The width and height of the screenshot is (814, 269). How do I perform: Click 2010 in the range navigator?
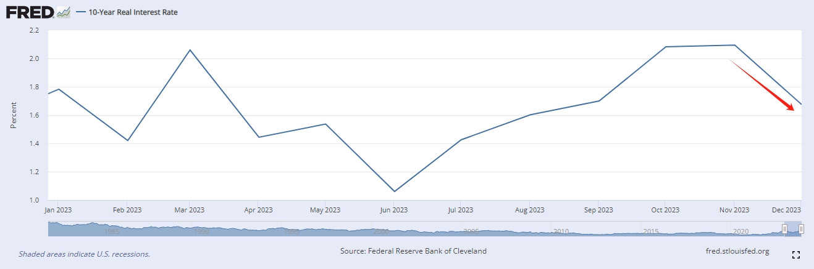tap(561, 231)
